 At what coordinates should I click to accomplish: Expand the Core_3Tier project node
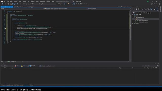(133, 15)
